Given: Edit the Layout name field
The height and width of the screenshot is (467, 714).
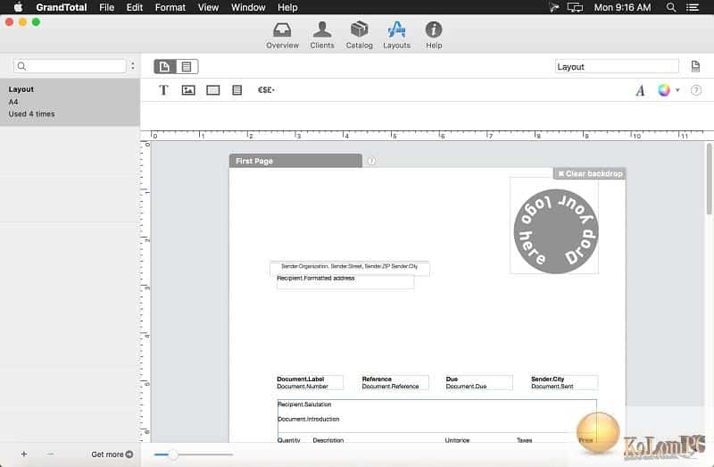Looking at the screenshot, I should coord(617,66).
